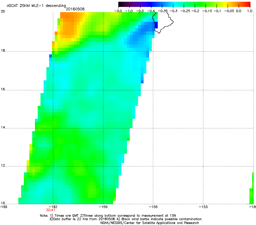Screen dimensions: 256x225
Task: Click the color bar label -3.0
Action: click(x=118, y=11)
